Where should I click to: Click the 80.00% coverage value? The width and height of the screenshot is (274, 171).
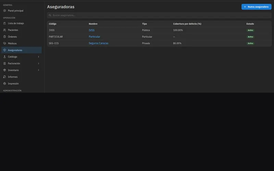pyautogui.click(x=177, y=43)
